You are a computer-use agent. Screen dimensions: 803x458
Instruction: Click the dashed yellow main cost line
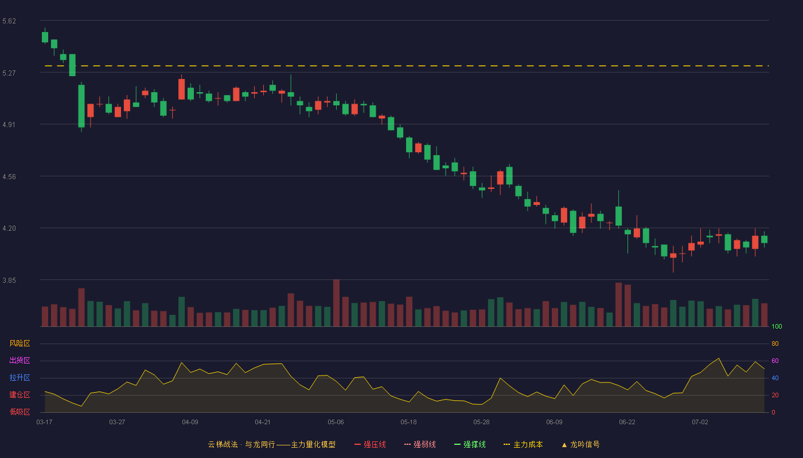[x=407, y=66]
